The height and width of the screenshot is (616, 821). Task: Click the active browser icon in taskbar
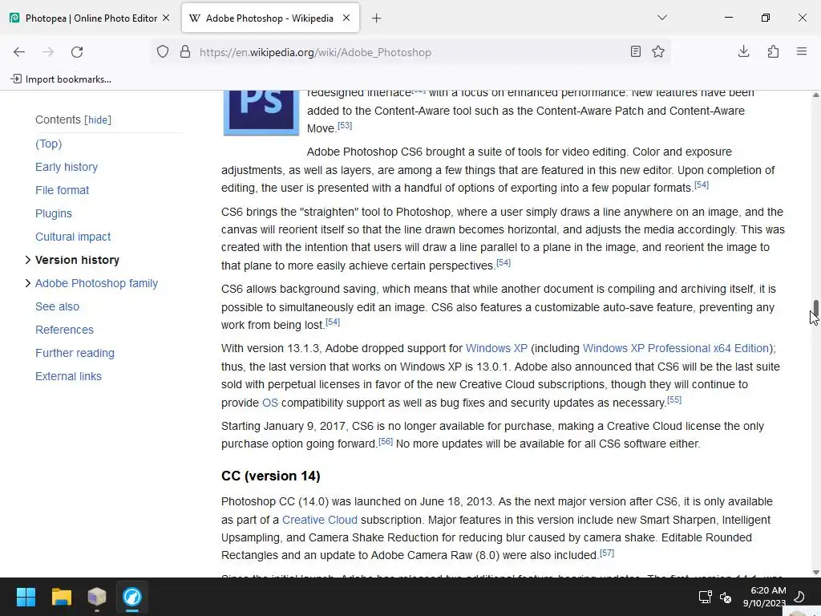(x=132, y=597)
